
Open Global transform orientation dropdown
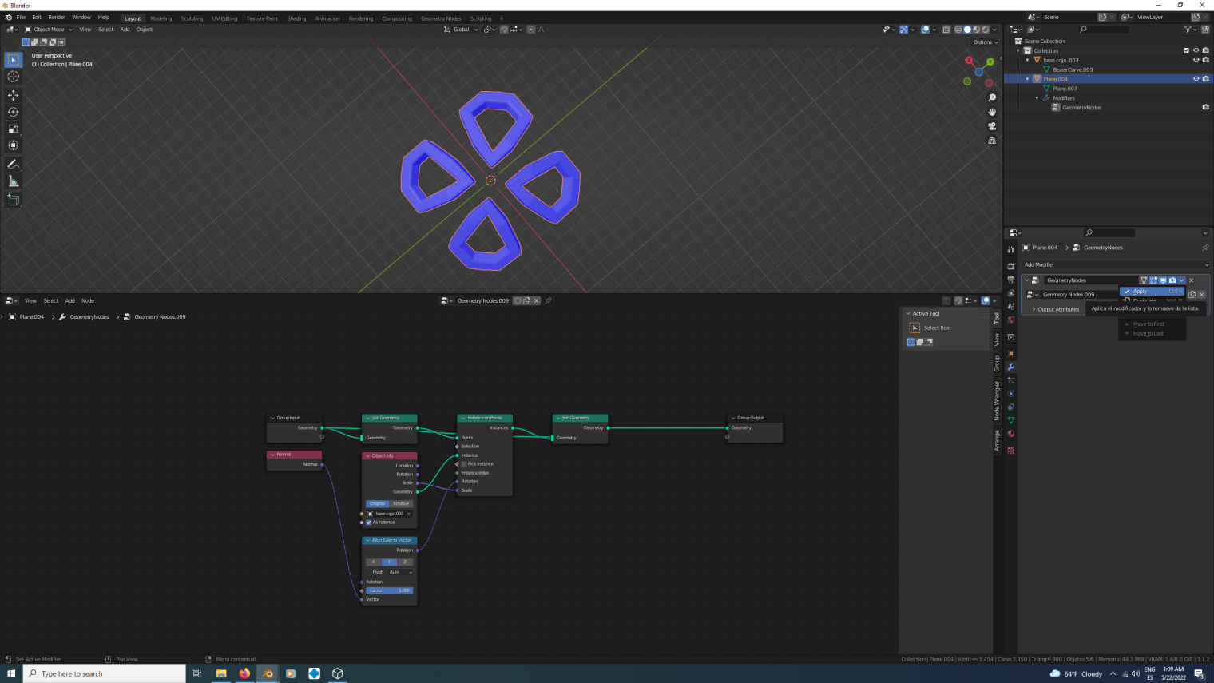pyautogui.click(x=462, y=30)
